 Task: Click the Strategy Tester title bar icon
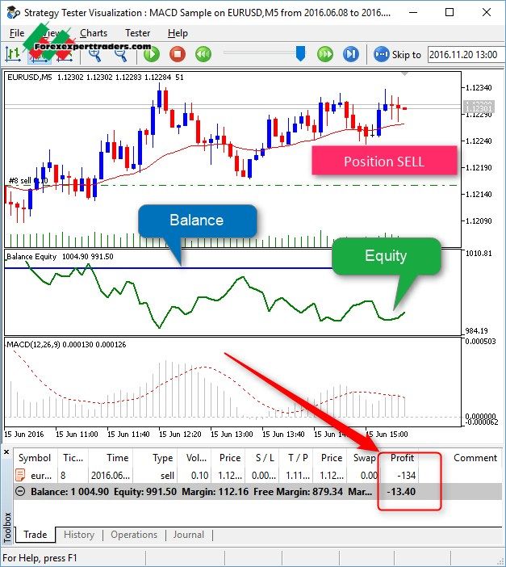pos(14,12)
